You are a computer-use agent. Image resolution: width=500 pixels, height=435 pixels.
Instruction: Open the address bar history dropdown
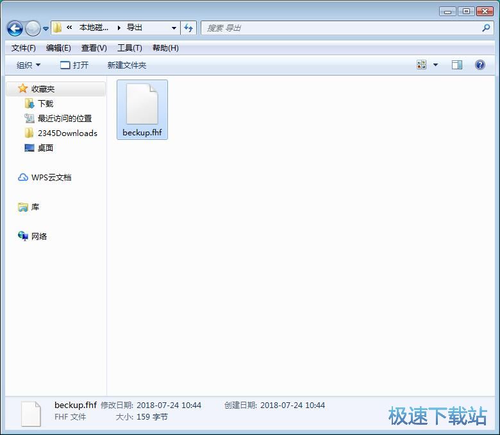[174, 28]
